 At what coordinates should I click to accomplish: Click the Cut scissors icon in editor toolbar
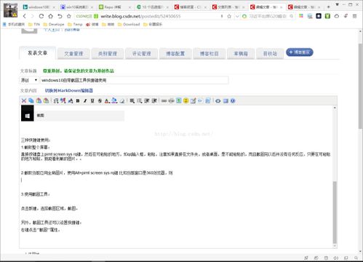tap(24, 100)
